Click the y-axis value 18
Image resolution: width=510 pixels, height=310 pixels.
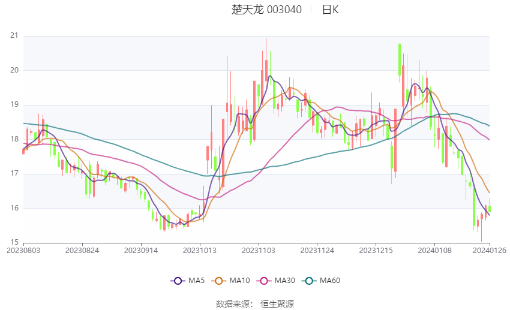point(14,139)
